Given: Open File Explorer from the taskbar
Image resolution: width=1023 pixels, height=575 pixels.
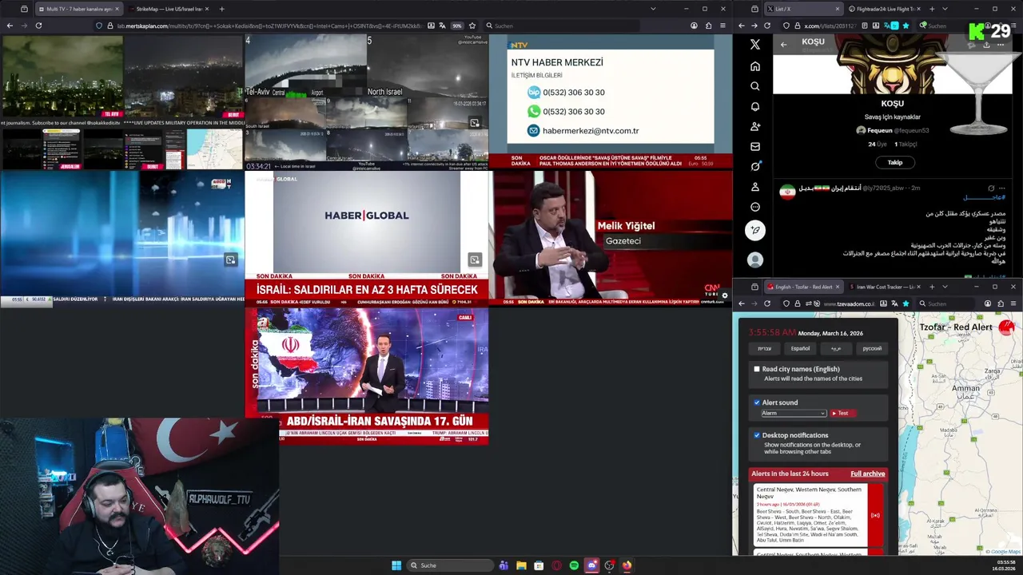Looking at the screenshot, I should point(521,565).
